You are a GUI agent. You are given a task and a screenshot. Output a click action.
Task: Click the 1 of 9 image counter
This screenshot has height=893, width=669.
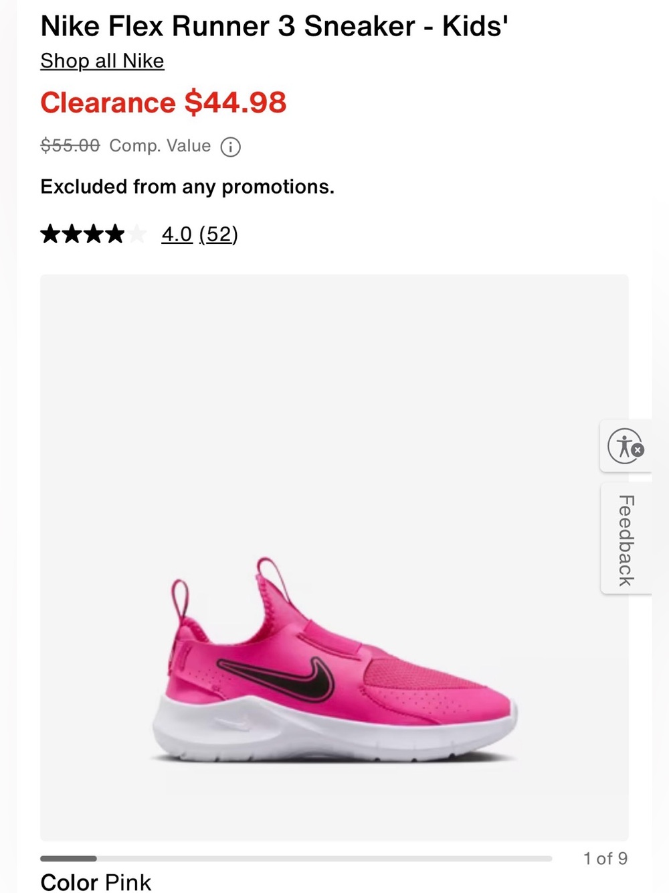(605, 858)
